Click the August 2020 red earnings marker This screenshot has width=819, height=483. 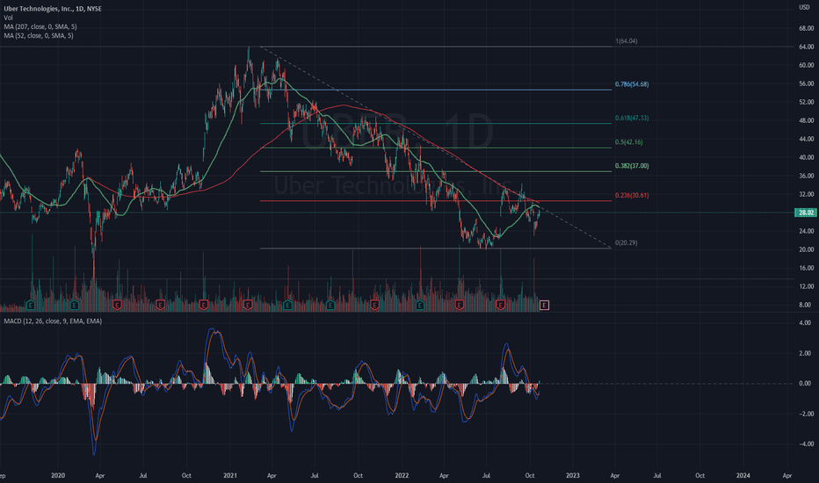pos(160,305)
